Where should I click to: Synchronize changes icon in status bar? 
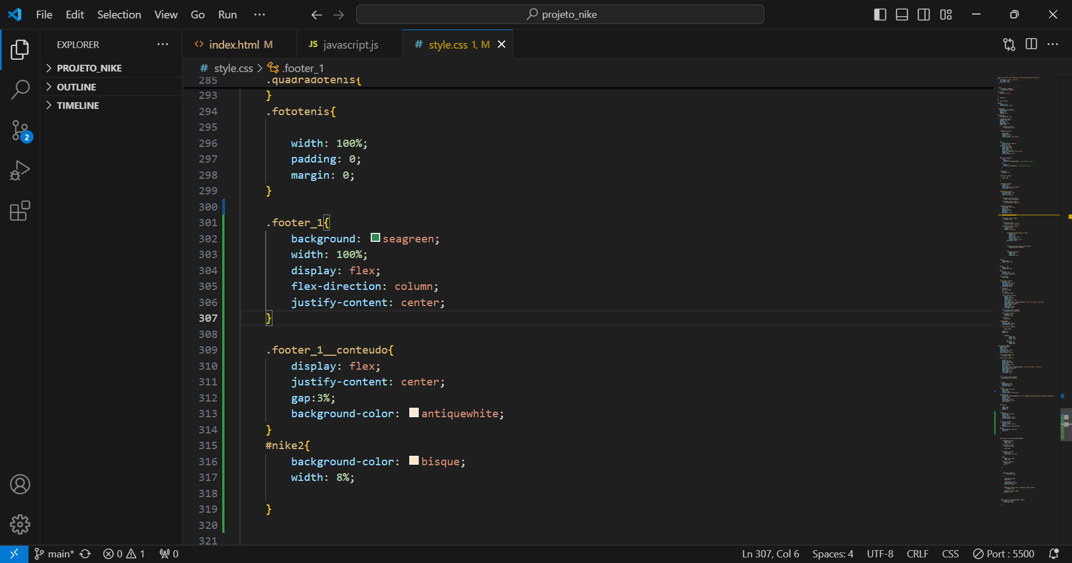(x=85, y=554)
